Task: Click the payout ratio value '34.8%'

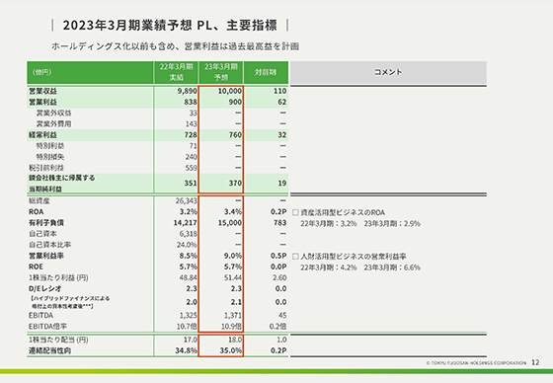Action: [x=187, y=350]
